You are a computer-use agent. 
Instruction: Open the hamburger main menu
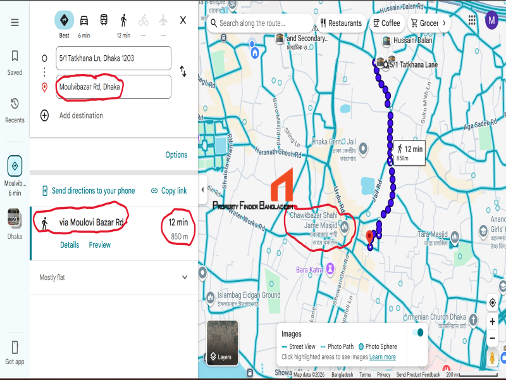click(x=15, y=22)
